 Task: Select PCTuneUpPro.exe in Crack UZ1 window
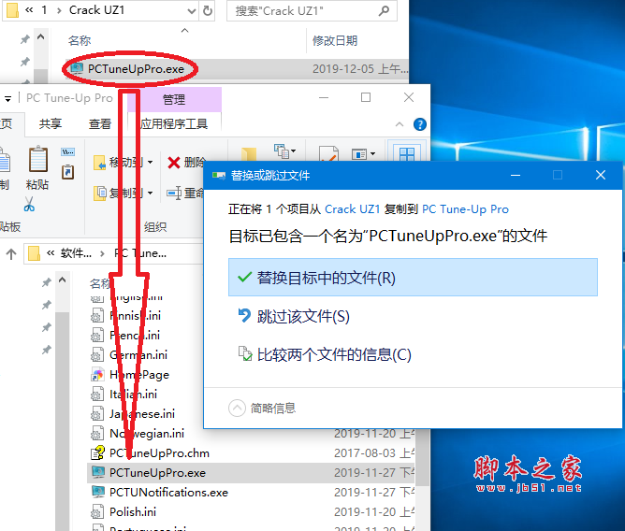point(136,69)
